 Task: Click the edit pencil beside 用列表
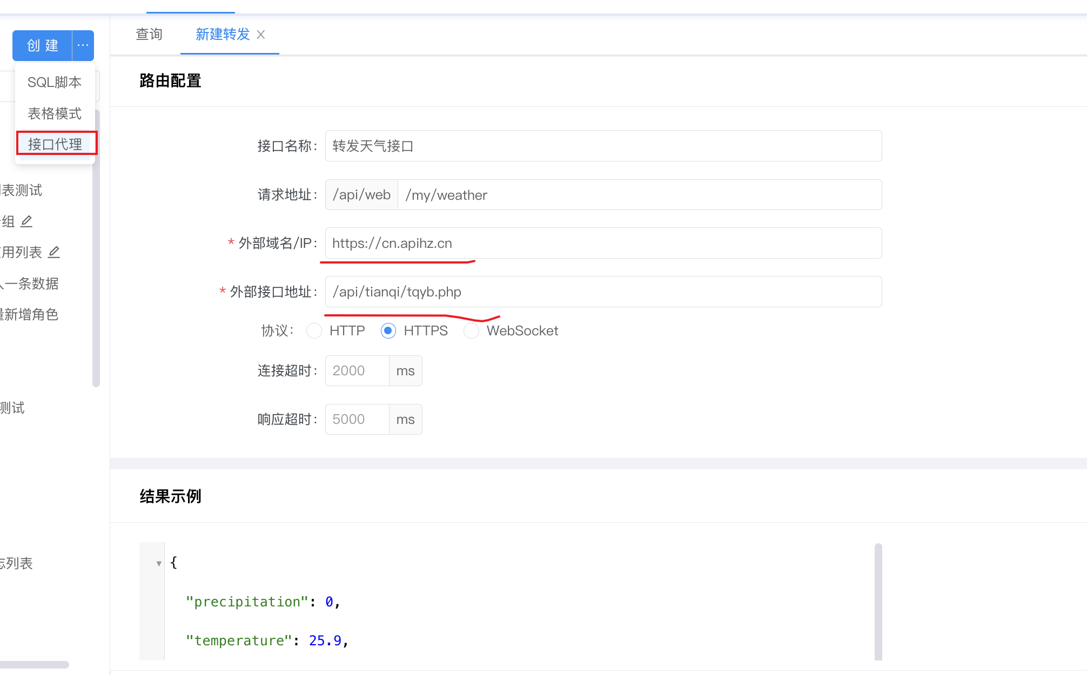click(54, 252)
